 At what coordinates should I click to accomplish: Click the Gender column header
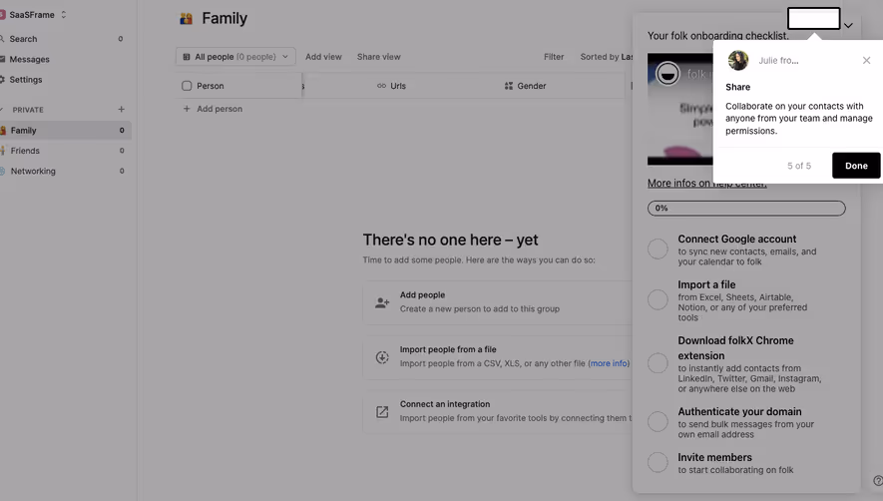click(525, 86)
